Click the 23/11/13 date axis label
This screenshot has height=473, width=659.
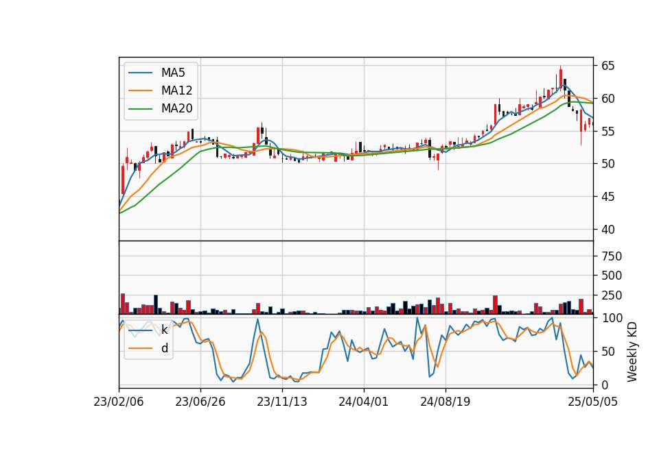click(x=282, y=402)
